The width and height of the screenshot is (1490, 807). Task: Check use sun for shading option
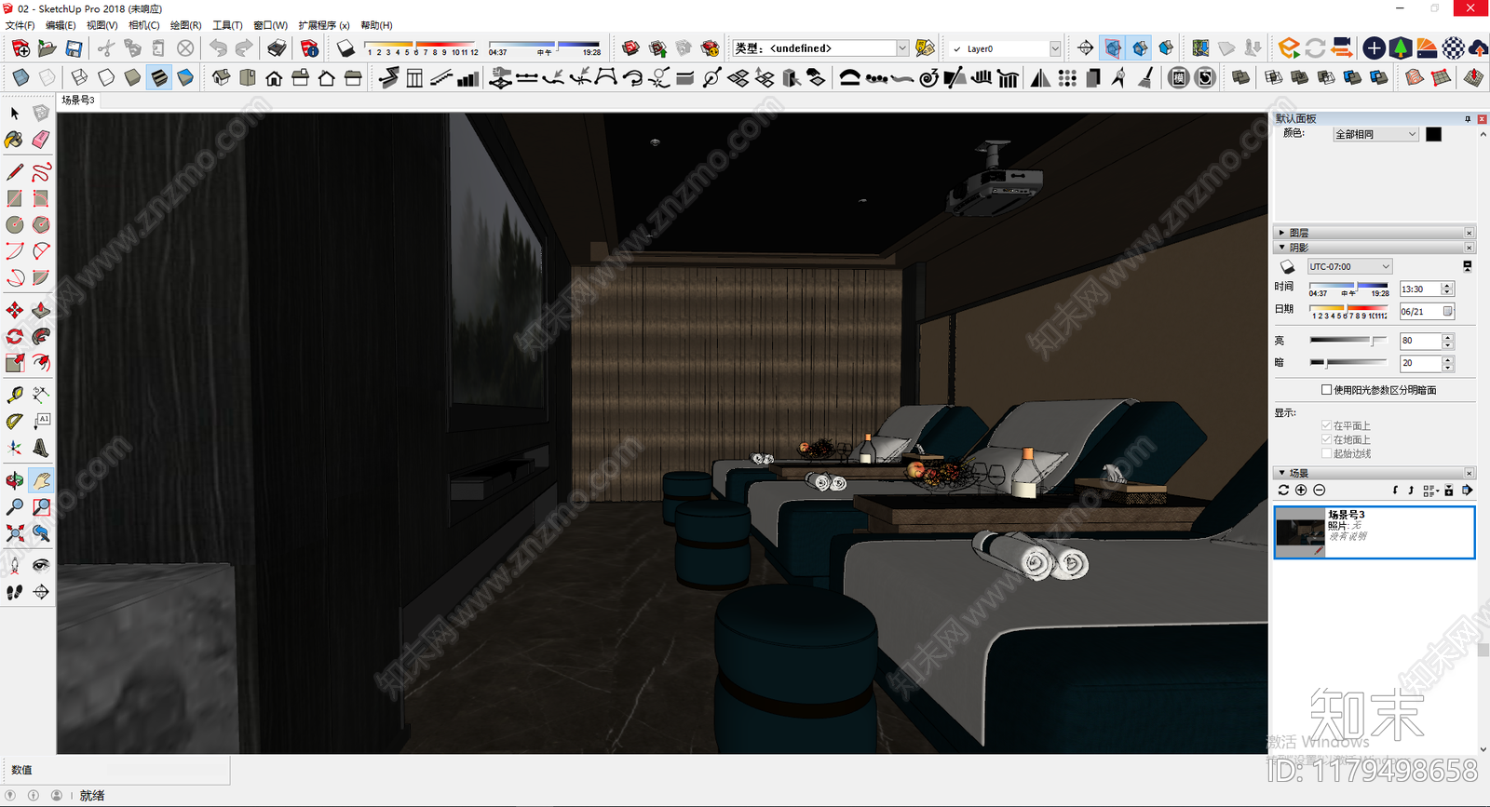1326,390
